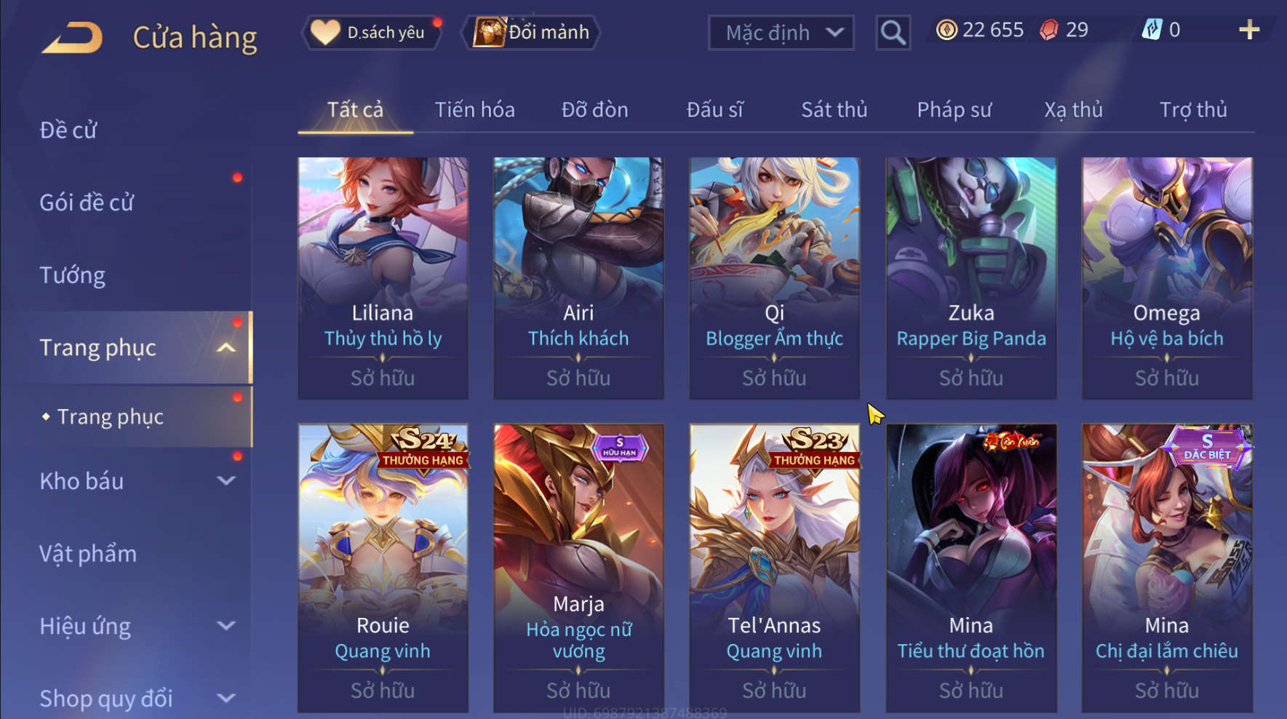The image size is (1287, 719).
Task: Click the plus icon to add currency
Action: click(1249, 30)
